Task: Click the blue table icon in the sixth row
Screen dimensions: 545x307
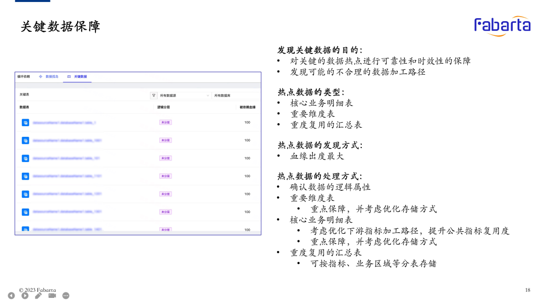Action: pos(25,212)
